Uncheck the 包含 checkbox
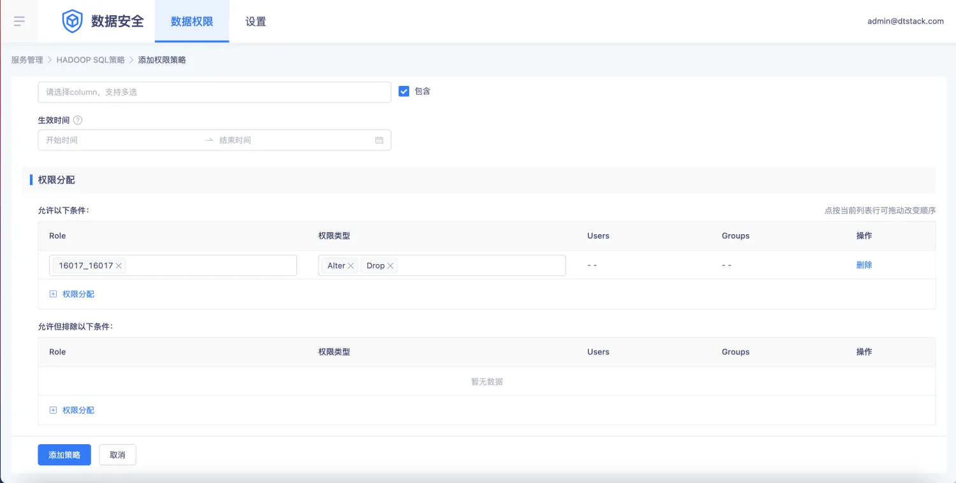 tap(403, 91)
